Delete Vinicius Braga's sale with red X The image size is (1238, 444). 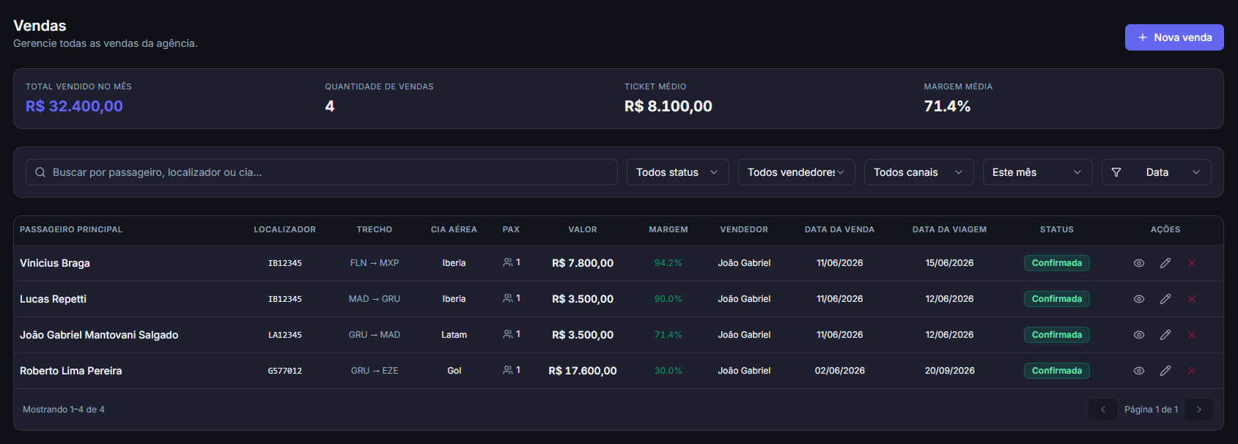[1192, 263]
